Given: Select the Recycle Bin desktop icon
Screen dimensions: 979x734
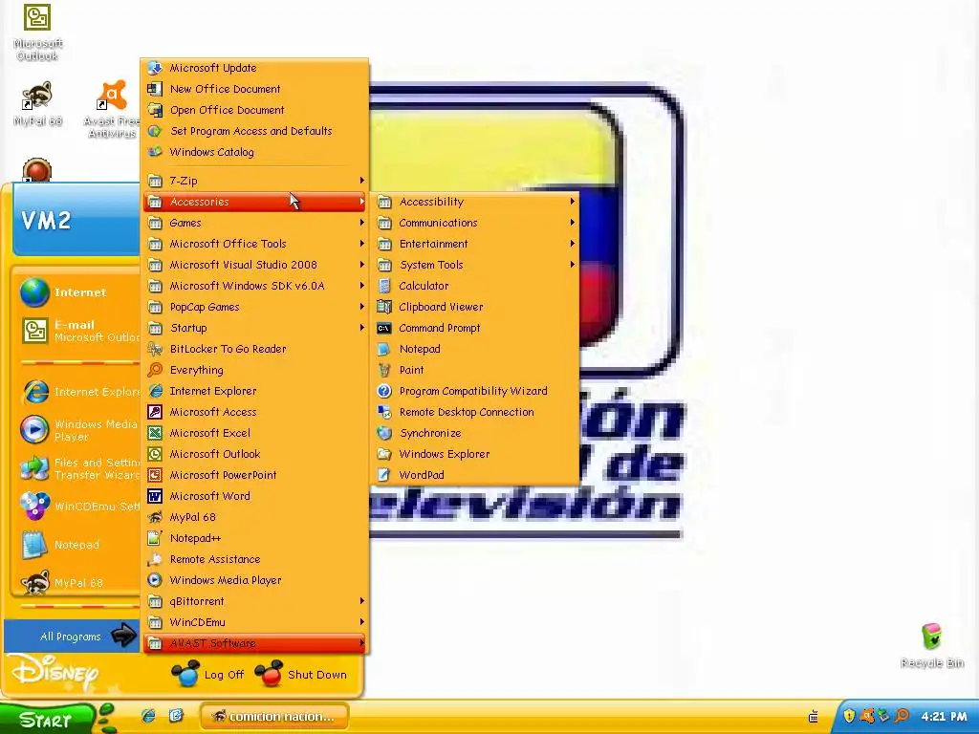Looking at the screenshot, I should [931, 645].
